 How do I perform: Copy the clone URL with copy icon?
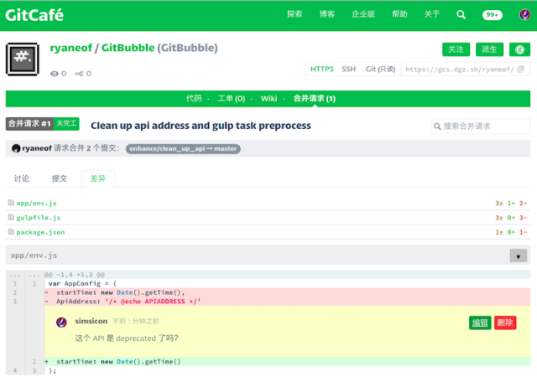point(521,69)
